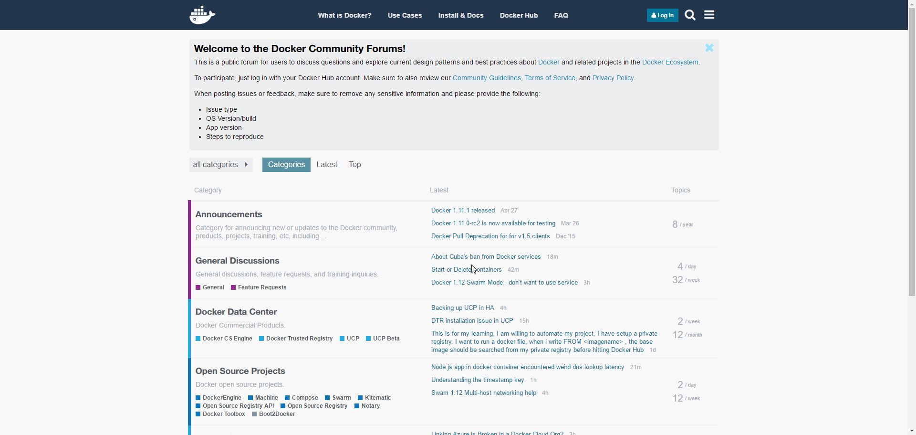Go to Install & Docs

pyautogui.click(x=461, y=15)
